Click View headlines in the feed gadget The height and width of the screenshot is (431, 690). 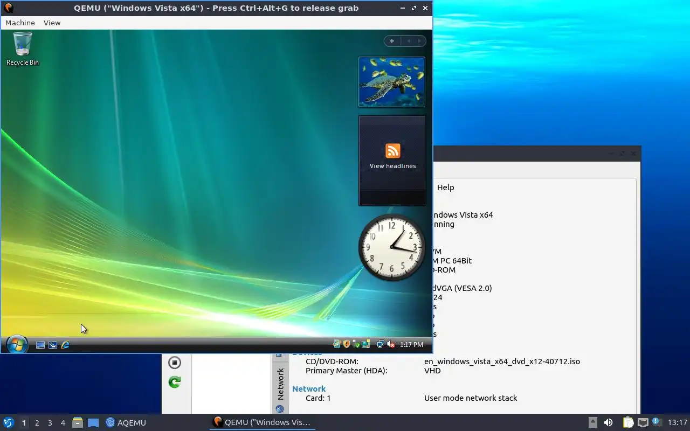coord(392,166)
